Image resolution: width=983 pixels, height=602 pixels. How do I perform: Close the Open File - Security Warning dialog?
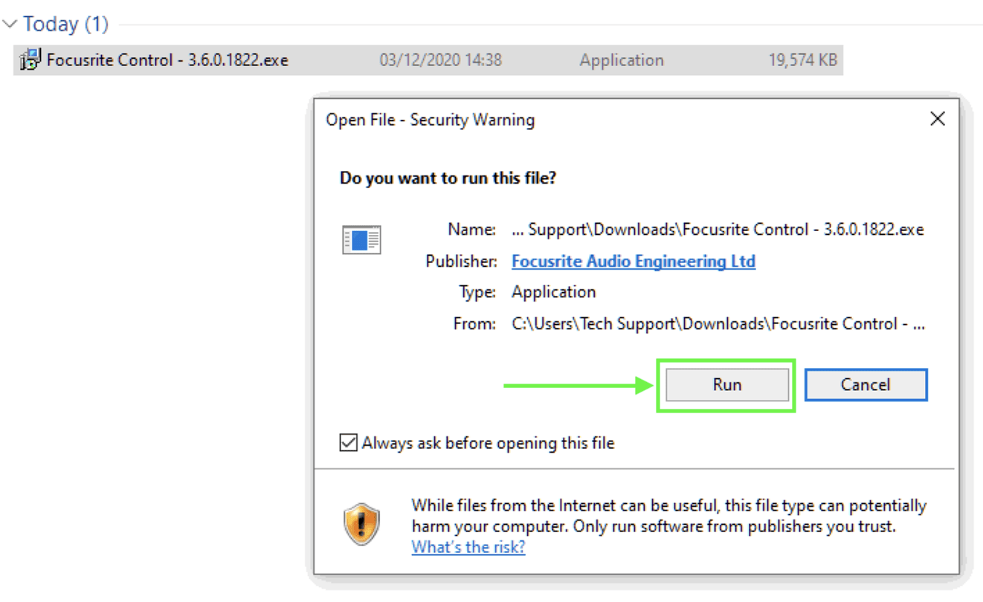[938, 119]
